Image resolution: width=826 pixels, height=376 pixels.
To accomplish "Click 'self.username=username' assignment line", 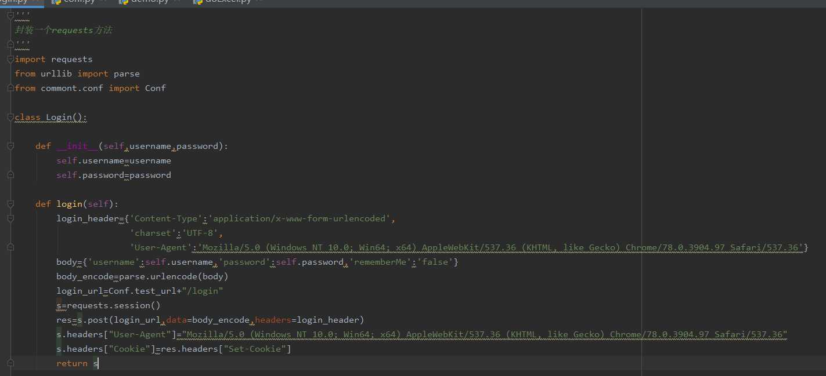I will pyautogui.click(x=114, y=160).
